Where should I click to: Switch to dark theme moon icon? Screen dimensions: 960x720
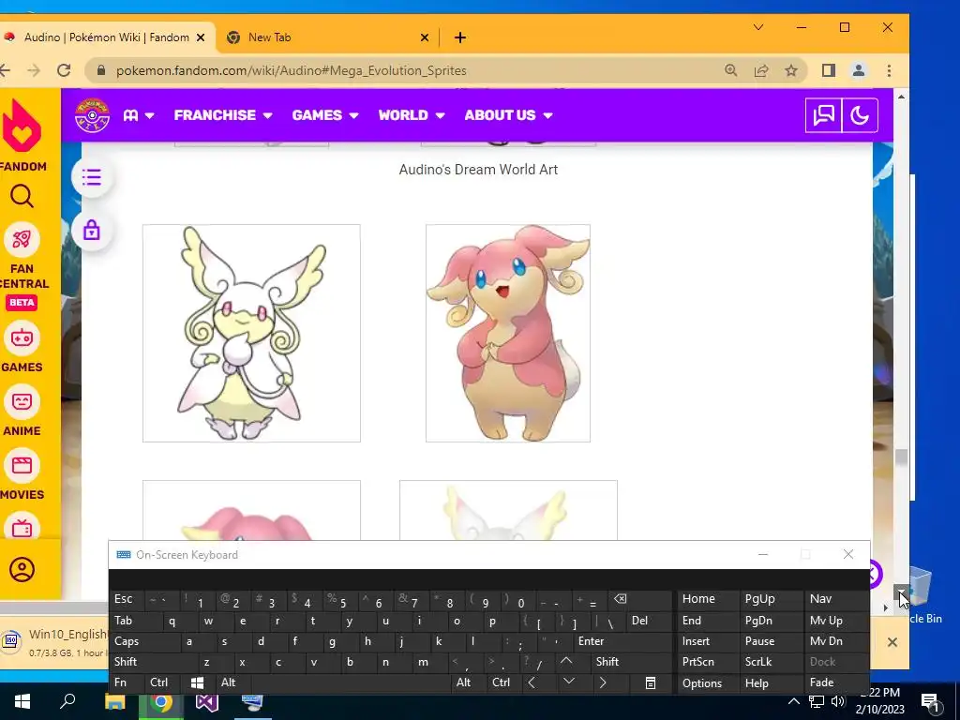(x=860, y=115)
